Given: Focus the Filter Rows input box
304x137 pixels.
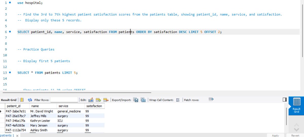Looking at the screenshot, I should (64, 100).
